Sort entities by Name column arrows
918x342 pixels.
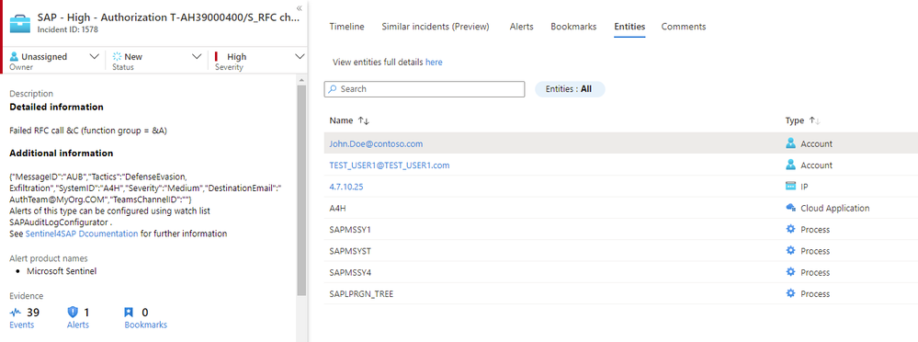(364, 120)
